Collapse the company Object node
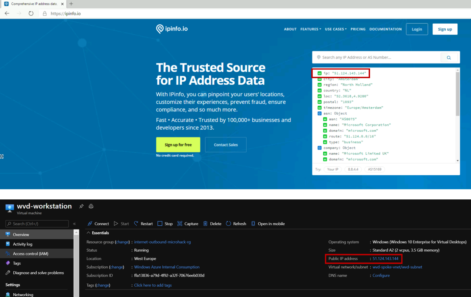The width and height of the screenshot is (471, 297). [319, 148]
